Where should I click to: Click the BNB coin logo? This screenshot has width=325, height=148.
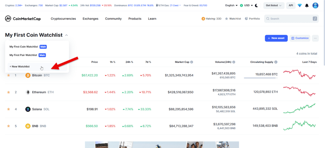(x=28, y=126)
